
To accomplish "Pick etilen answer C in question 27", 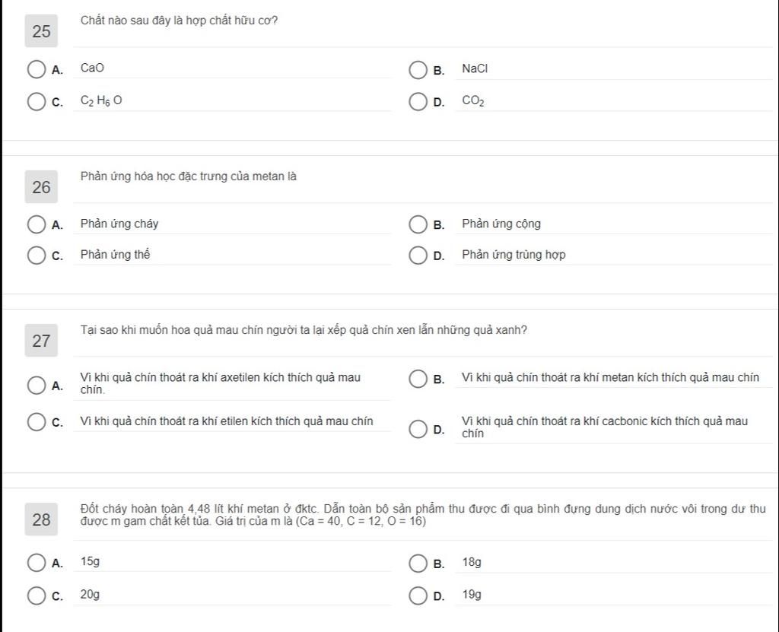I will point(37,422).
